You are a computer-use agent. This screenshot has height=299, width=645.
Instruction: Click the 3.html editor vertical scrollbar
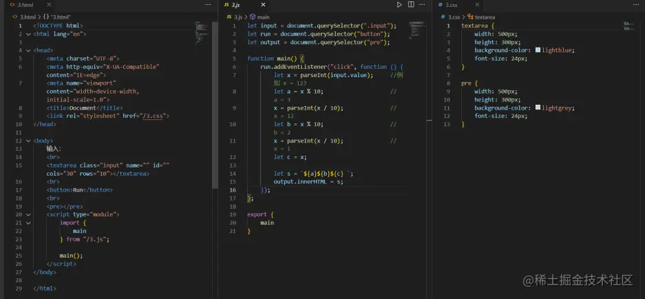coord(215,105)
